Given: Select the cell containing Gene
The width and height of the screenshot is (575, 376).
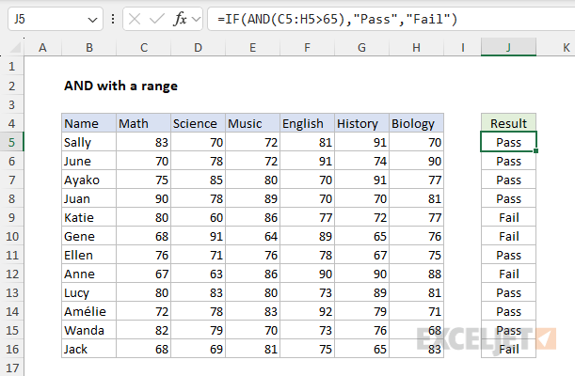Looking at the screenshot, I should click(89, 236).
